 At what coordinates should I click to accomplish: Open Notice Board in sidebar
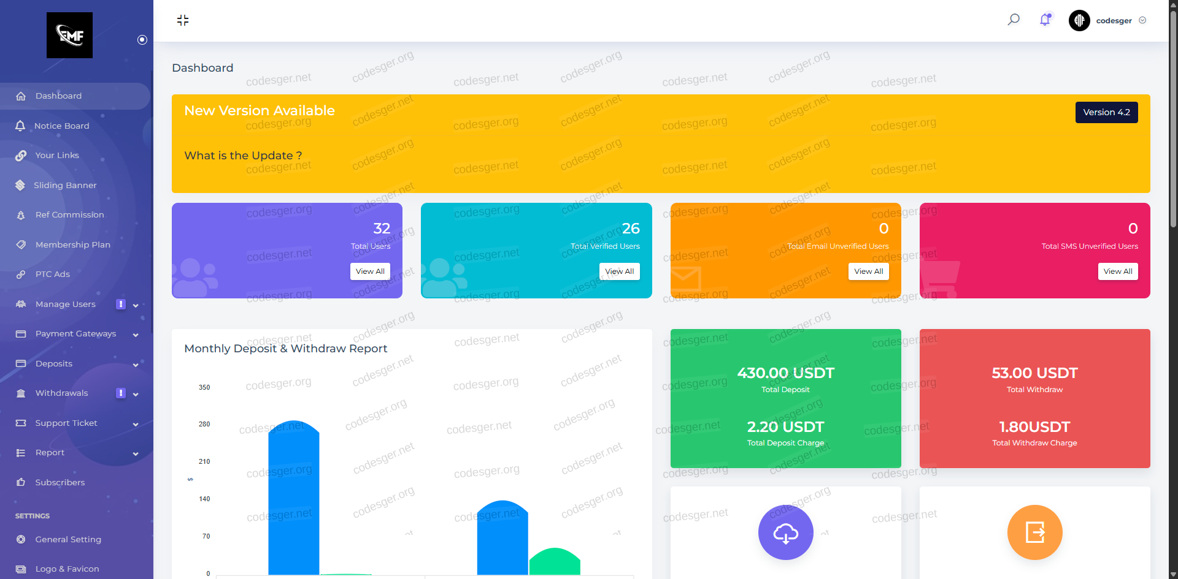tap(61, 126)
